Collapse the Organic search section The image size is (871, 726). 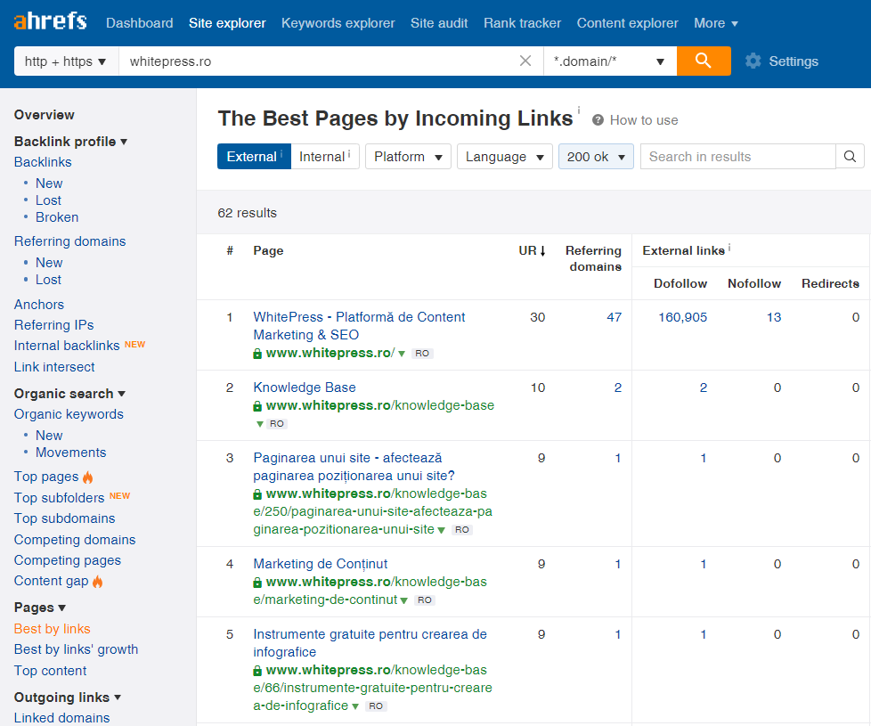(x=69, y=394)
